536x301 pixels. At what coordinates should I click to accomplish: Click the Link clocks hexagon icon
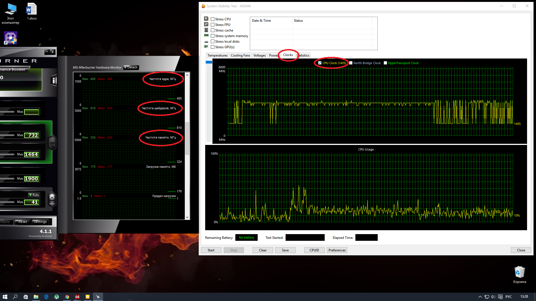click(x=52, y=142)
